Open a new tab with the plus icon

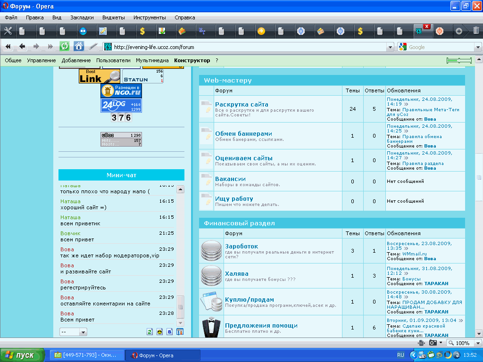click(458, 31)
